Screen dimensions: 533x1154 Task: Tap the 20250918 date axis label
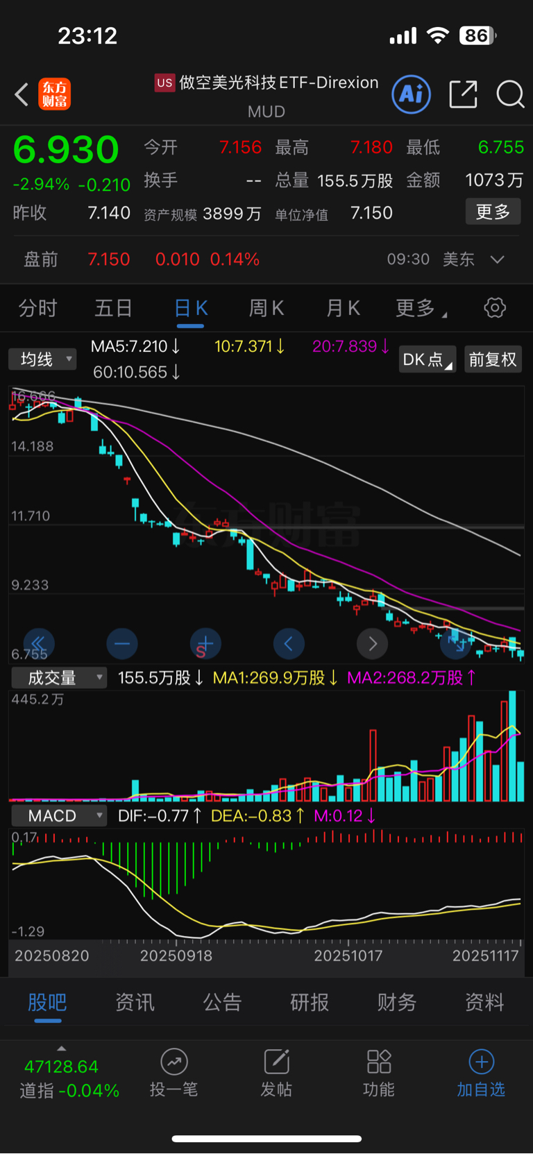(176, 956)
